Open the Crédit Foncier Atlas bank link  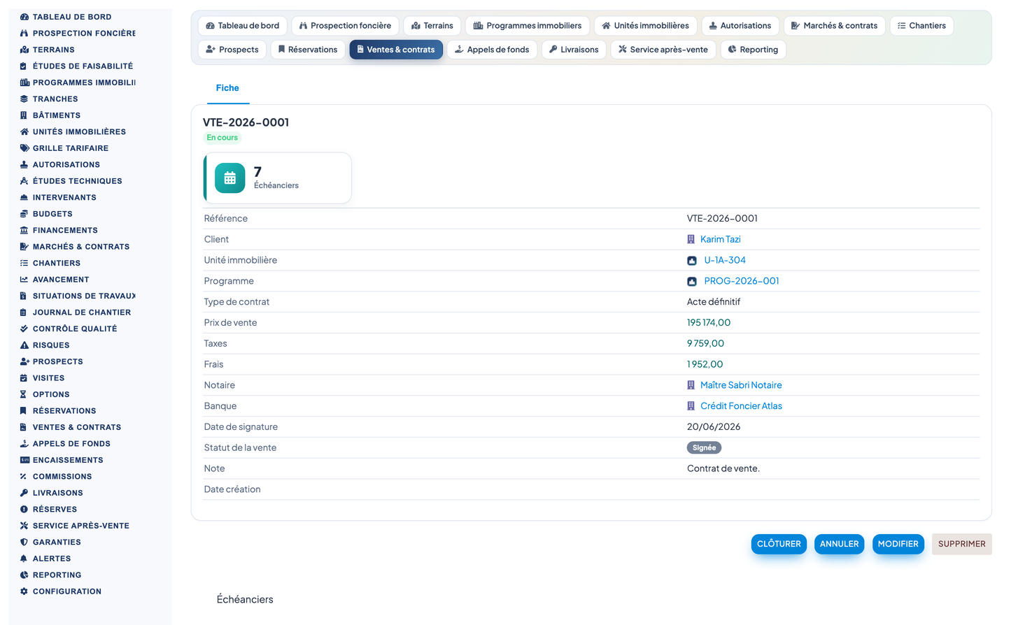741,406
